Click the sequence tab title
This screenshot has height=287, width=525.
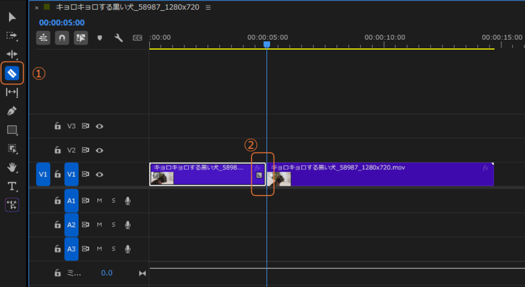pos(127,8)
